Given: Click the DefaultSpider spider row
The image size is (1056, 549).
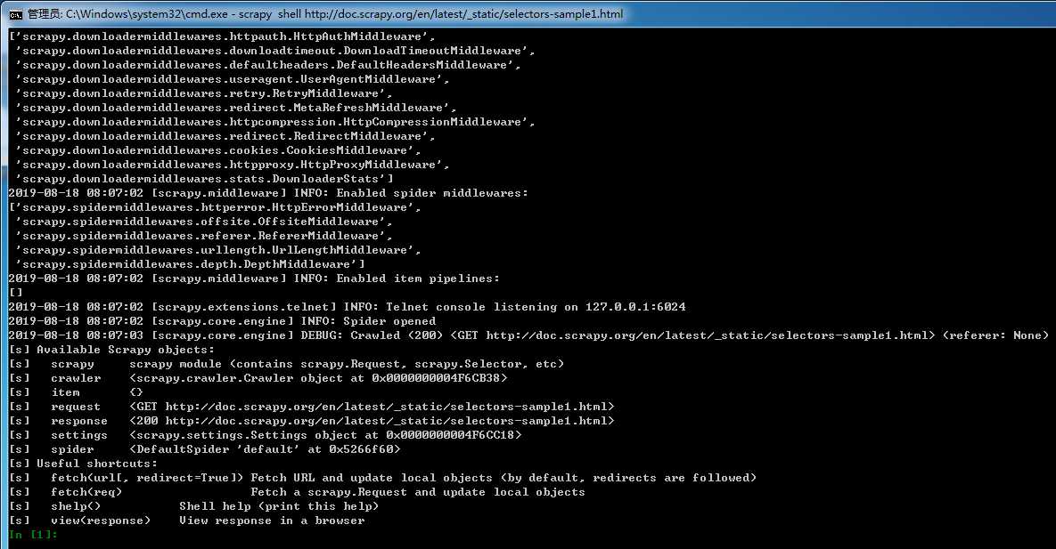Looking at the screenshot, I should (x=205, y=449).
